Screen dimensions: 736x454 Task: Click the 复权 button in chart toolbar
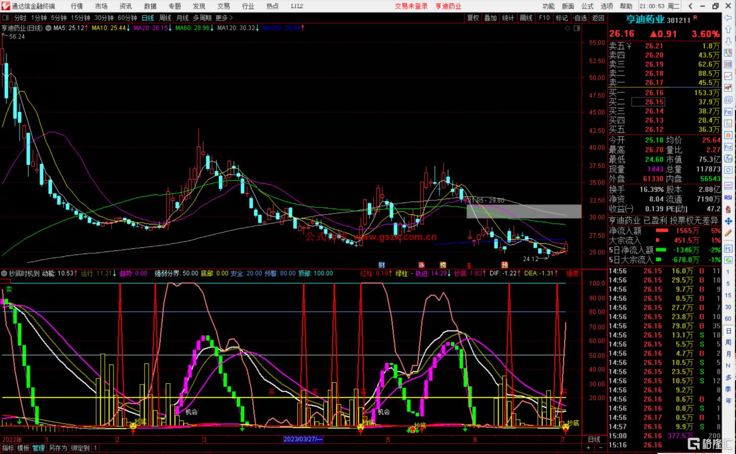(473, 18)
